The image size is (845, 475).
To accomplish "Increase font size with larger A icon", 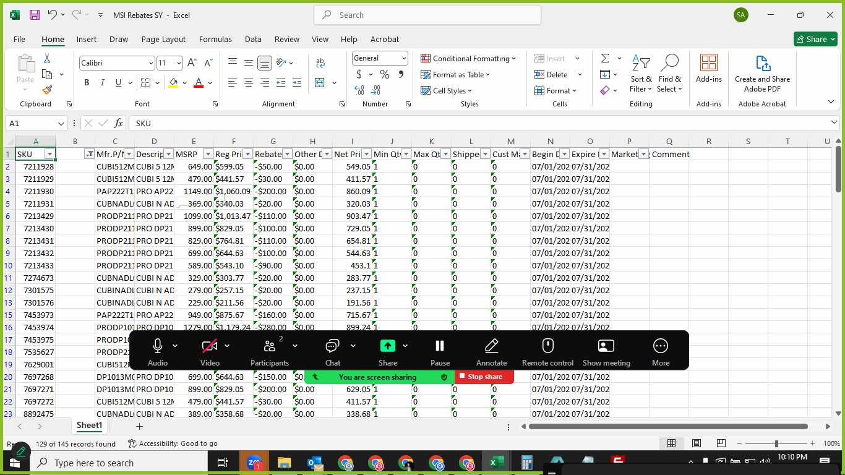I will 192,62.
